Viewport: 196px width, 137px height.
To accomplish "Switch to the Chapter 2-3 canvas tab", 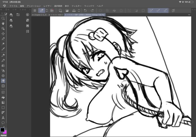I will pos(39,15).
